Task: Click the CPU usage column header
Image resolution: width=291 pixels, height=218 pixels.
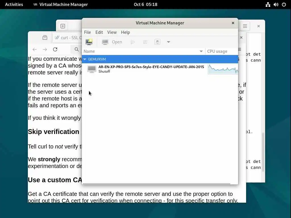Action: pos(222,51)
